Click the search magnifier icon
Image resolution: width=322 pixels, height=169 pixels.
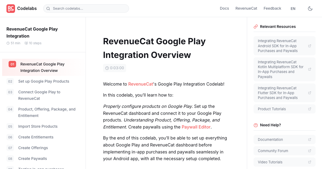tap(48, 9)
